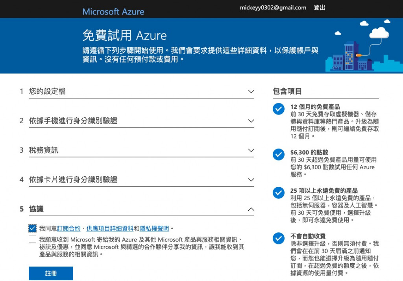Check the Microsoft marketing info checkbox
Screen dimensions: 403x281
click(x=32, y=239)
